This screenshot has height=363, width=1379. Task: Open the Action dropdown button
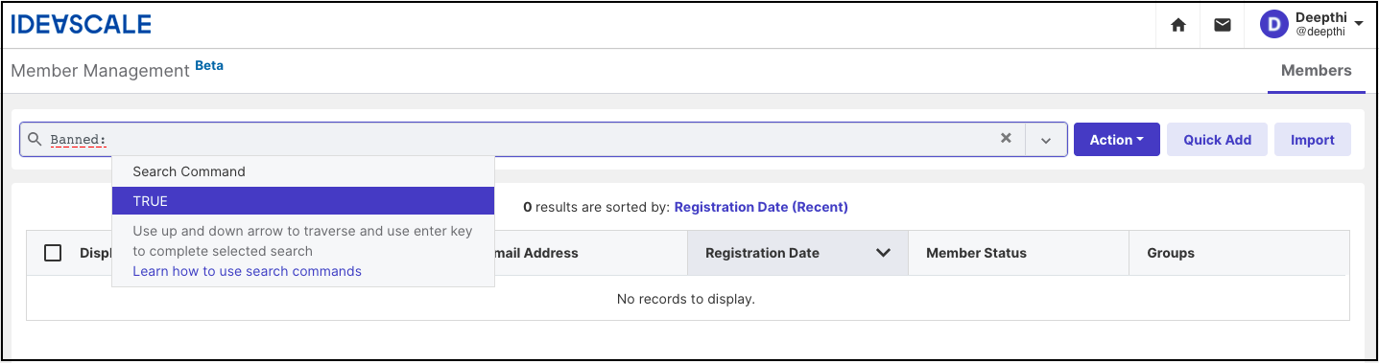[x=1117, y=140]
